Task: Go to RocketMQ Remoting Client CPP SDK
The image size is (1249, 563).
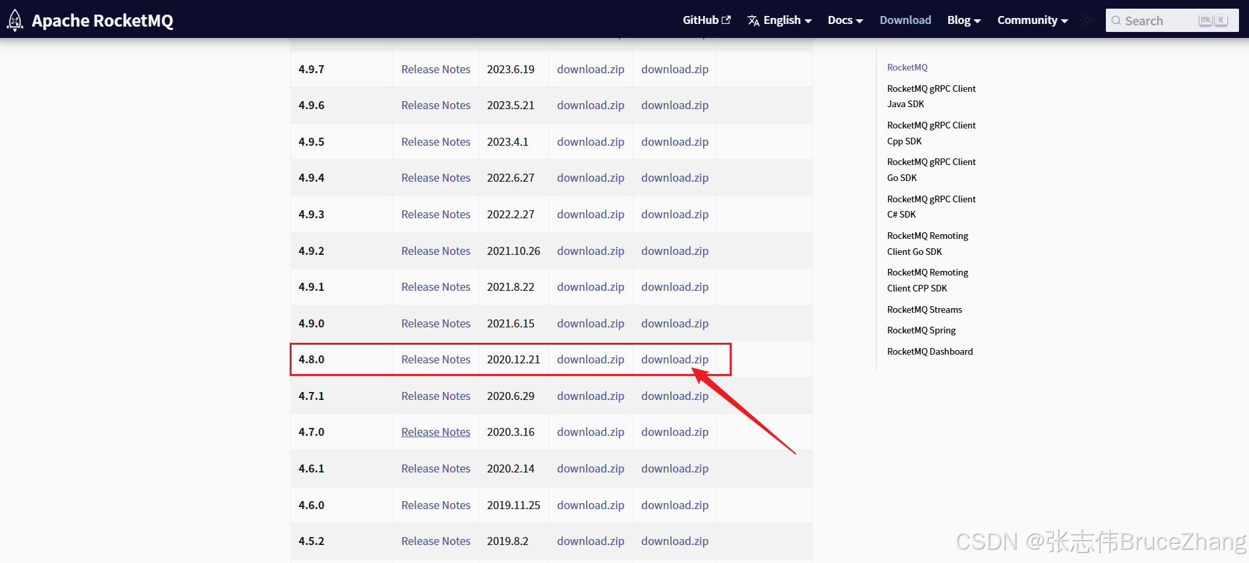Action: click(x=927, y=280)
